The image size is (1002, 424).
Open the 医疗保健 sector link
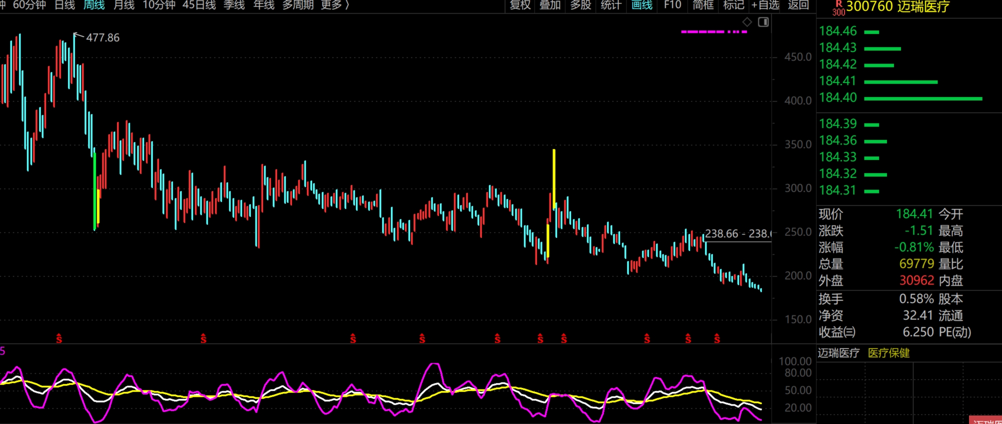(888, 353)
